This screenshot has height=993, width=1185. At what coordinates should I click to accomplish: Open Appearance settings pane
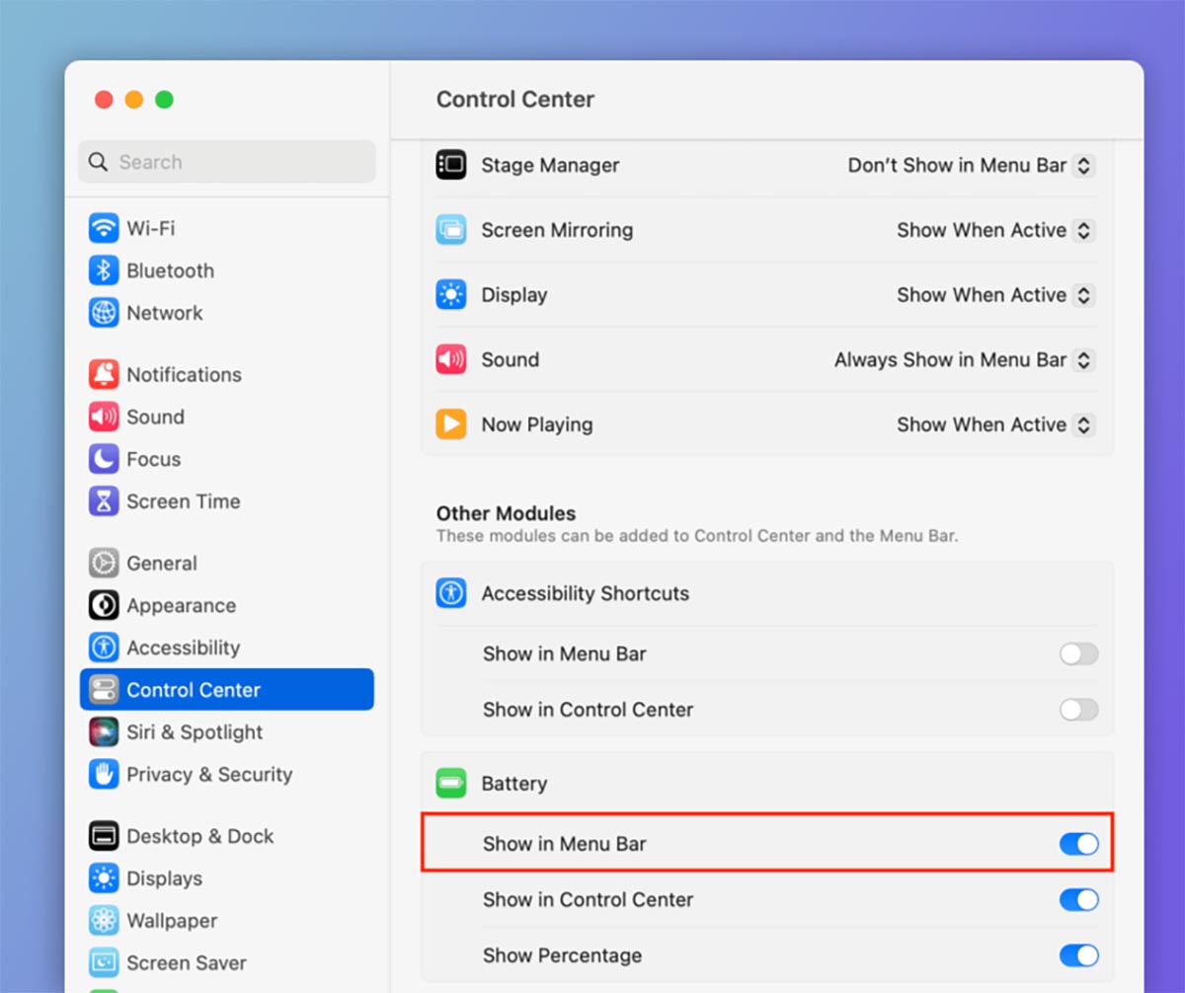227,605
